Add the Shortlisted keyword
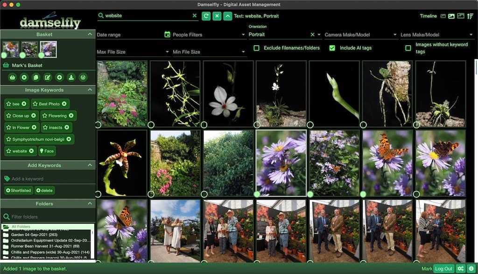This screenshot has height=274, width=478. (x=19, y=190)
